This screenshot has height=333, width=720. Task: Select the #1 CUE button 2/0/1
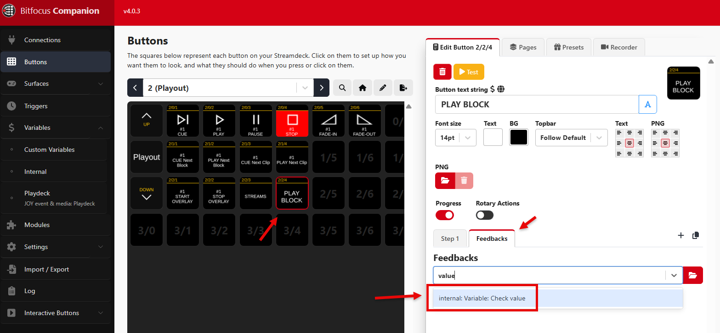click(x=182, y=121)
